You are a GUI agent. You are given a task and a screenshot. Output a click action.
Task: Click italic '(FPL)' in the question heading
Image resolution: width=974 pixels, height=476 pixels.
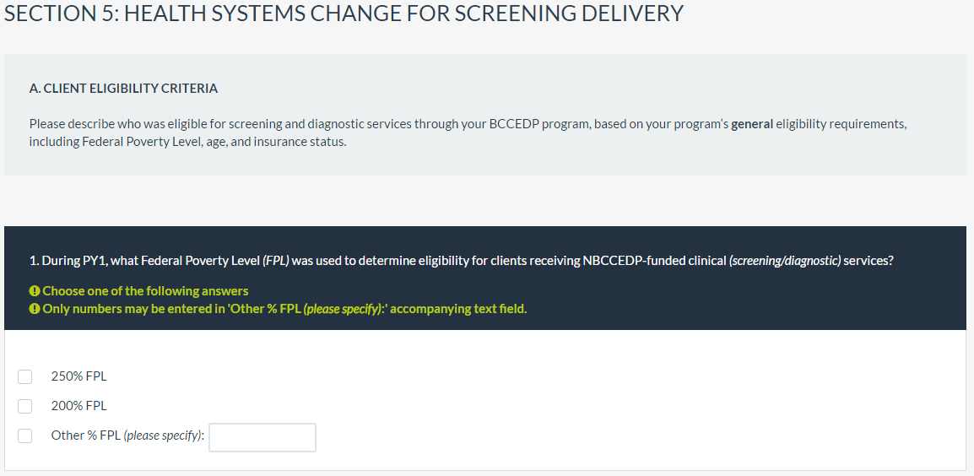coord(275,261)
